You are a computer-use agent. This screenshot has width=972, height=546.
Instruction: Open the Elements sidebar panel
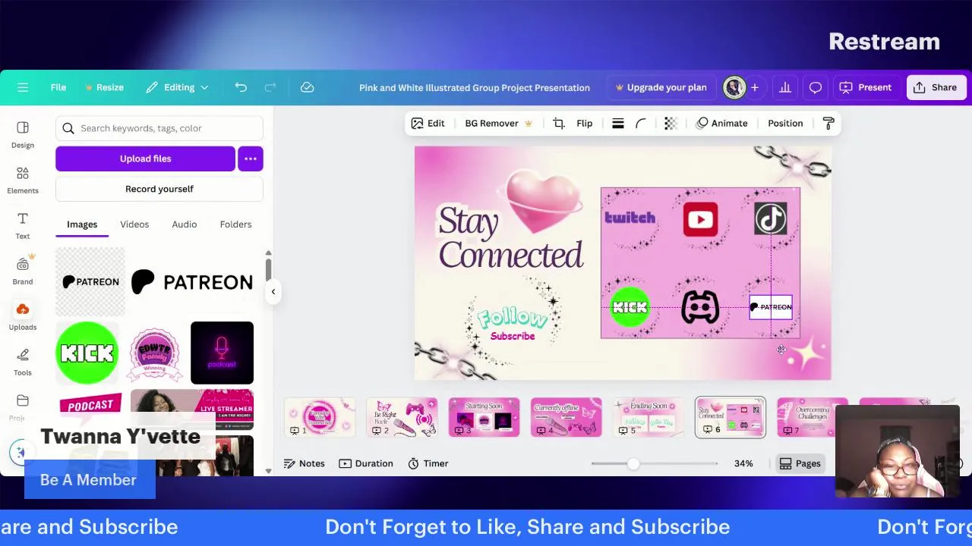pos(23,180)
